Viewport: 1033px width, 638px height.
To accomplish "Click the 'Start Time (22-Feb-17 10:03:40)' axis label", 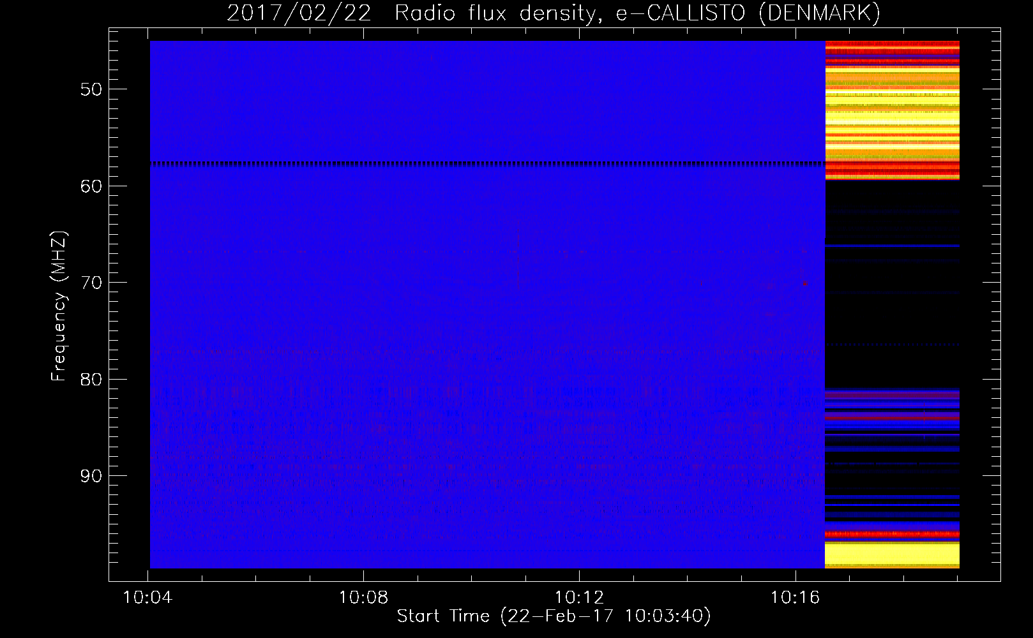I will 554,616.
